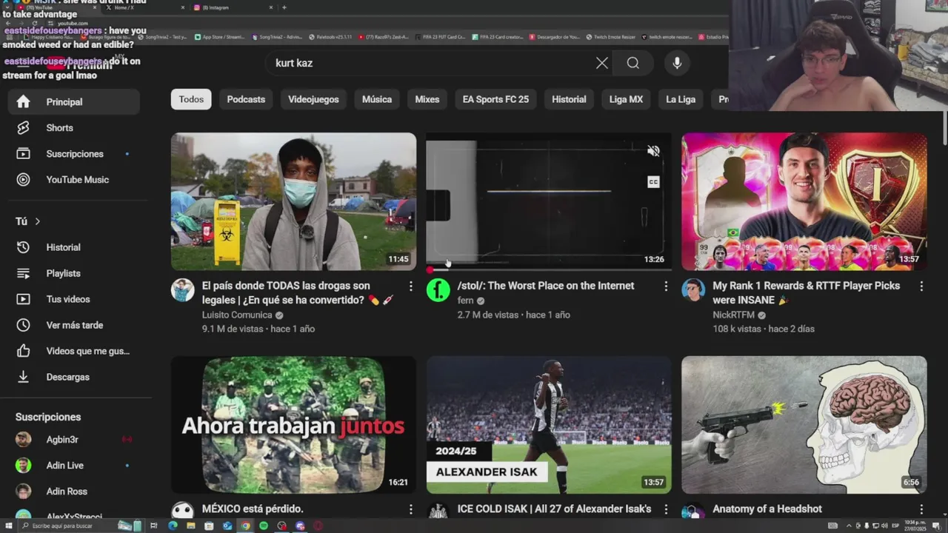Play the Anatomy of a Headshot thumbnail
The image size is (948, 533).
click(804, 425)
